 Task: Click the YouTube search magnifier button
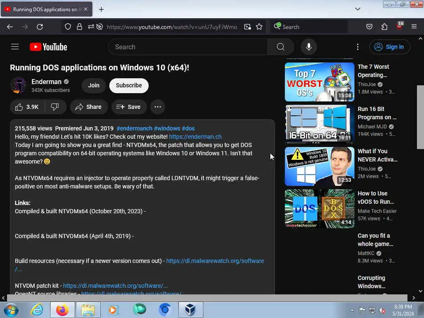pyautogui.click(x=280, y=47)
